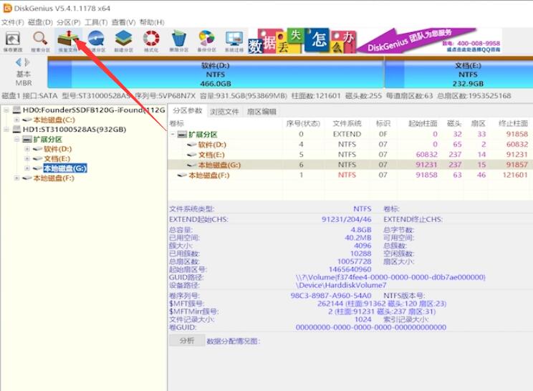Image resolution: width=533 pixels, height=391 pixels.
Task: Select 软件(D:) in the left tree
Action: (57, 149)
